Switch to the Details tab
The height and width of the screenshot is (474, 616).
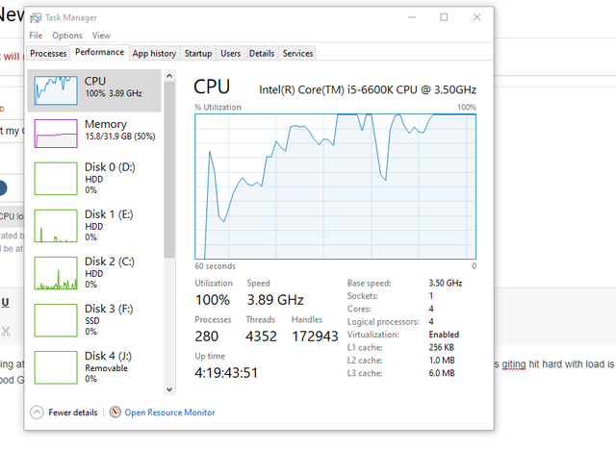point(262,54)
